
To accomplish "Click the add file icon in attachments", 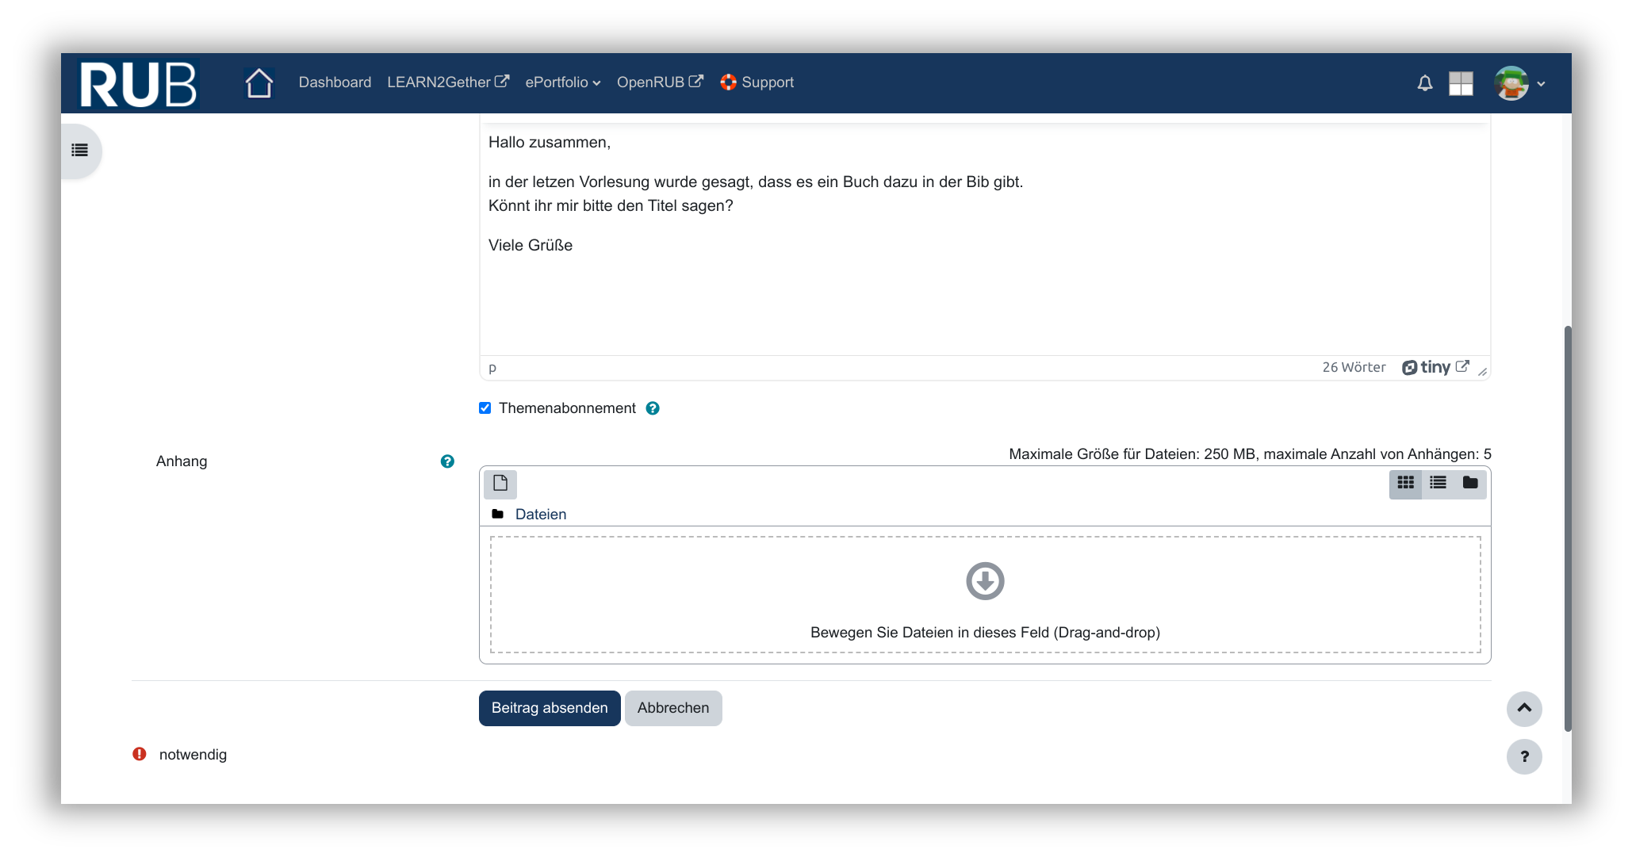I will (x=500, y=483).
